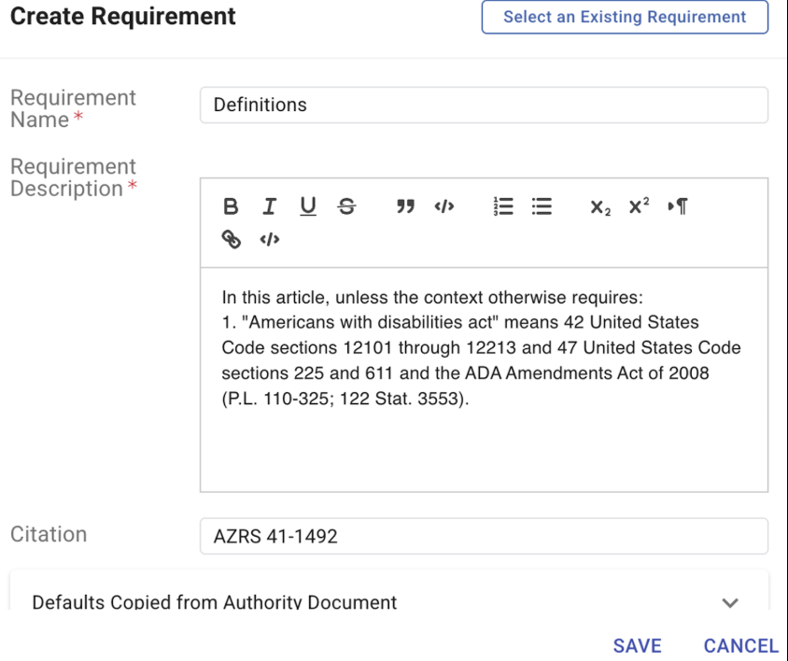Viewport: 788px width, 661px height.
Task: Expand Defaults Copied from Authority Document
Action: click(x=730, y=603)
